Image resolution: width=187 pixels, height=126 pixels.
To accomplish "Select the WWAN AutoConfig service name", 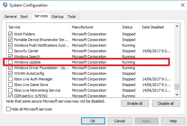I will pyautogui.click(x=29, y=73).
